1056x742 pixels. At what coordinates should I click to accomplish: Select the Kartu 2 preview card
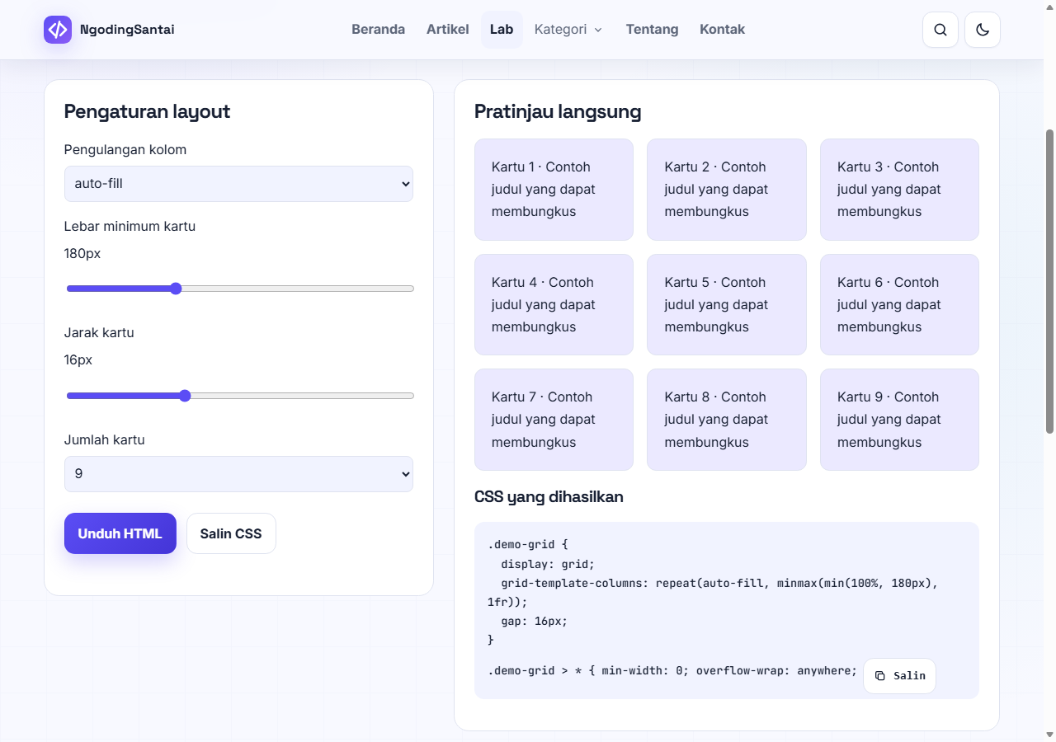click(727, 190)
